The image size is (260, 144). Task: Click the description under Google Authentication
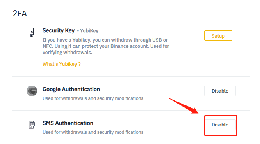point(93,98)
